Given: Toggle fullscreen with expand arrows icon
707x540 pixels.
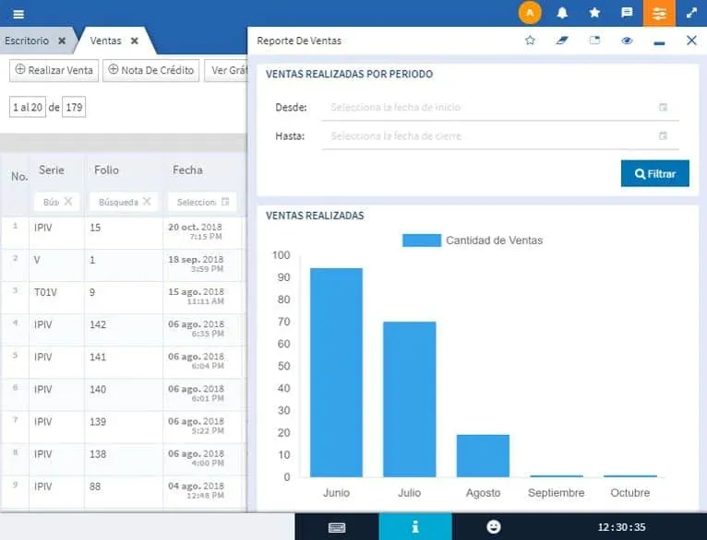Looking at the screenshot, I should click(x=691, y=13).
